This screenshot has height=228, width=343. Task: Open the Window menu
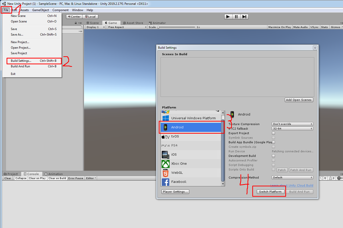(78, 10)
